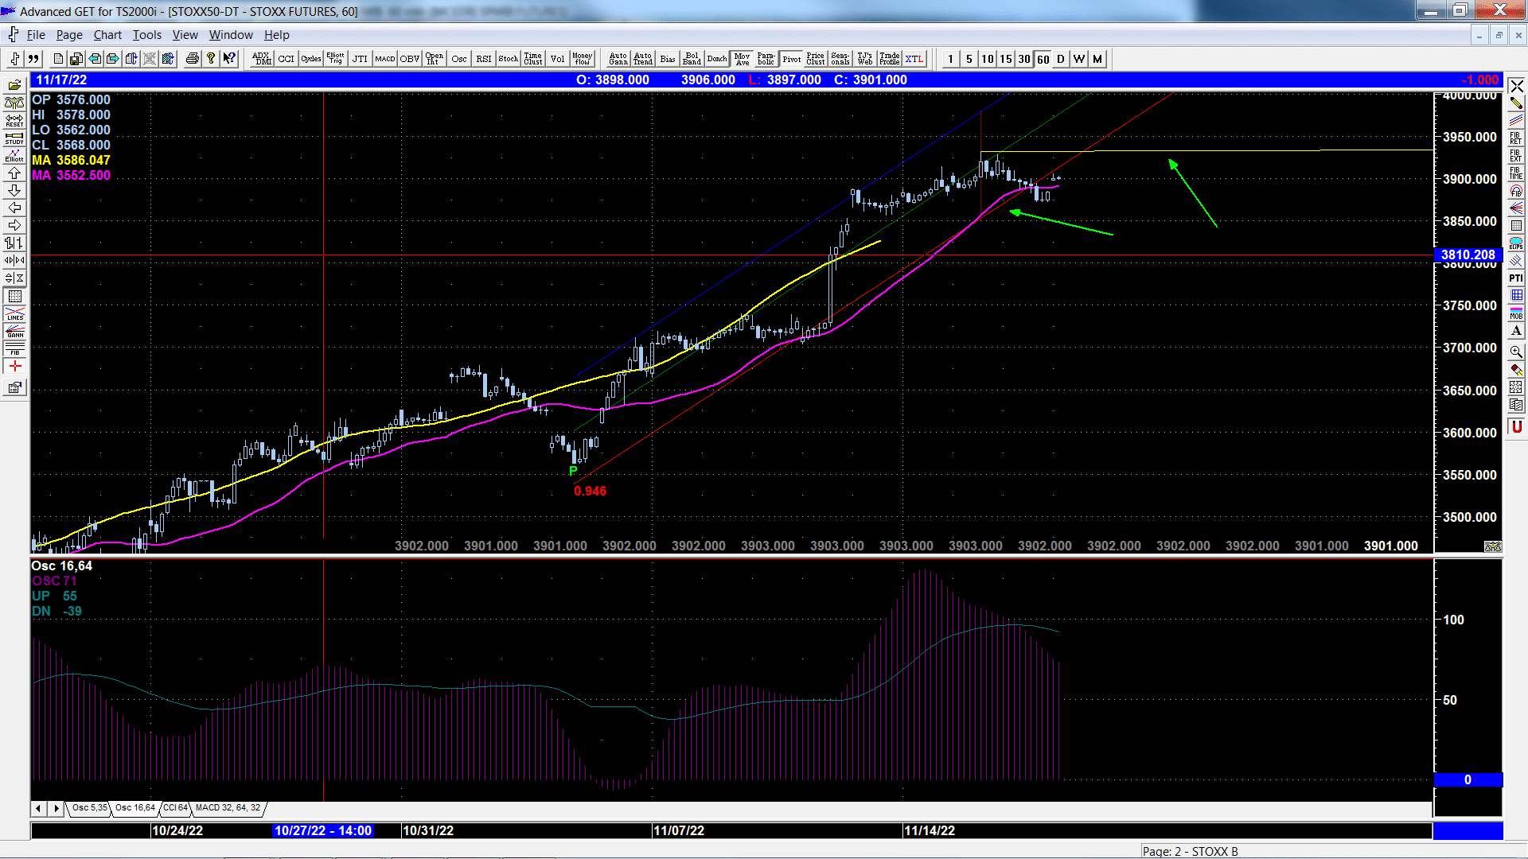Click the right arrow scroll icon

pos(14,225)
